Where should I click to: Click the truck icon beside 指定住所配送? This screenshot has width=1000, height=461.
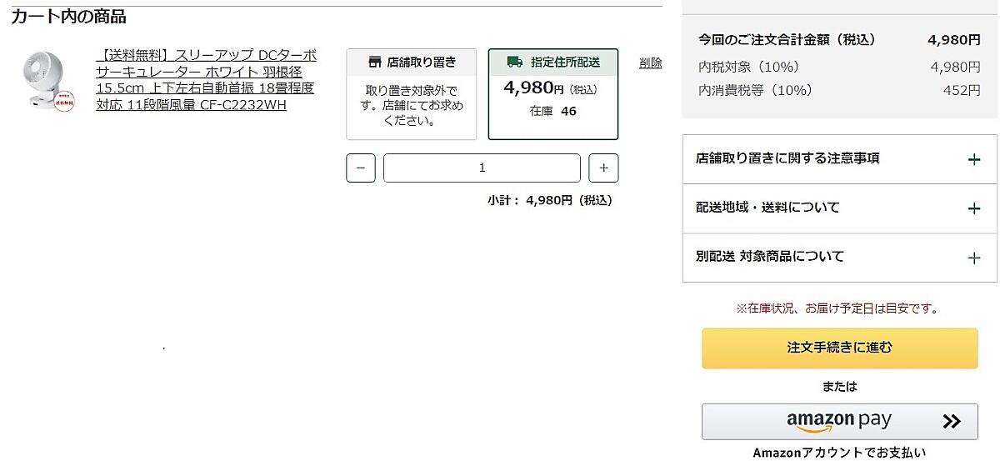click(x=515, y=63)
